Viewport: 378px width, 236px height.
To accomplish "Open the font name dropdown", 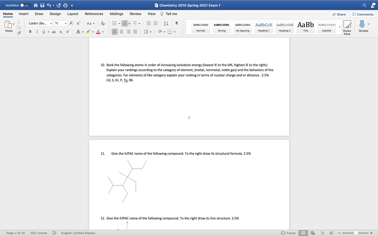I will 39,23.
